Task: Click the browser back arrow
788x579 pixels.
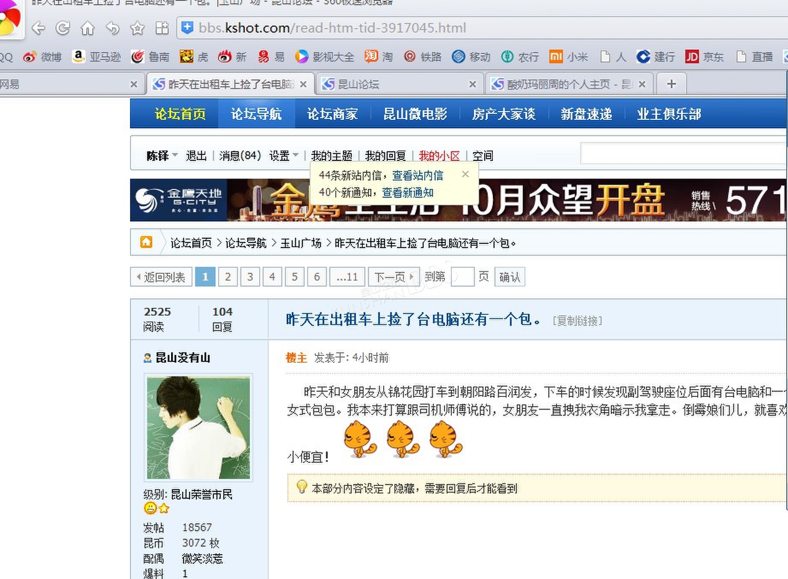Action: 39,28
